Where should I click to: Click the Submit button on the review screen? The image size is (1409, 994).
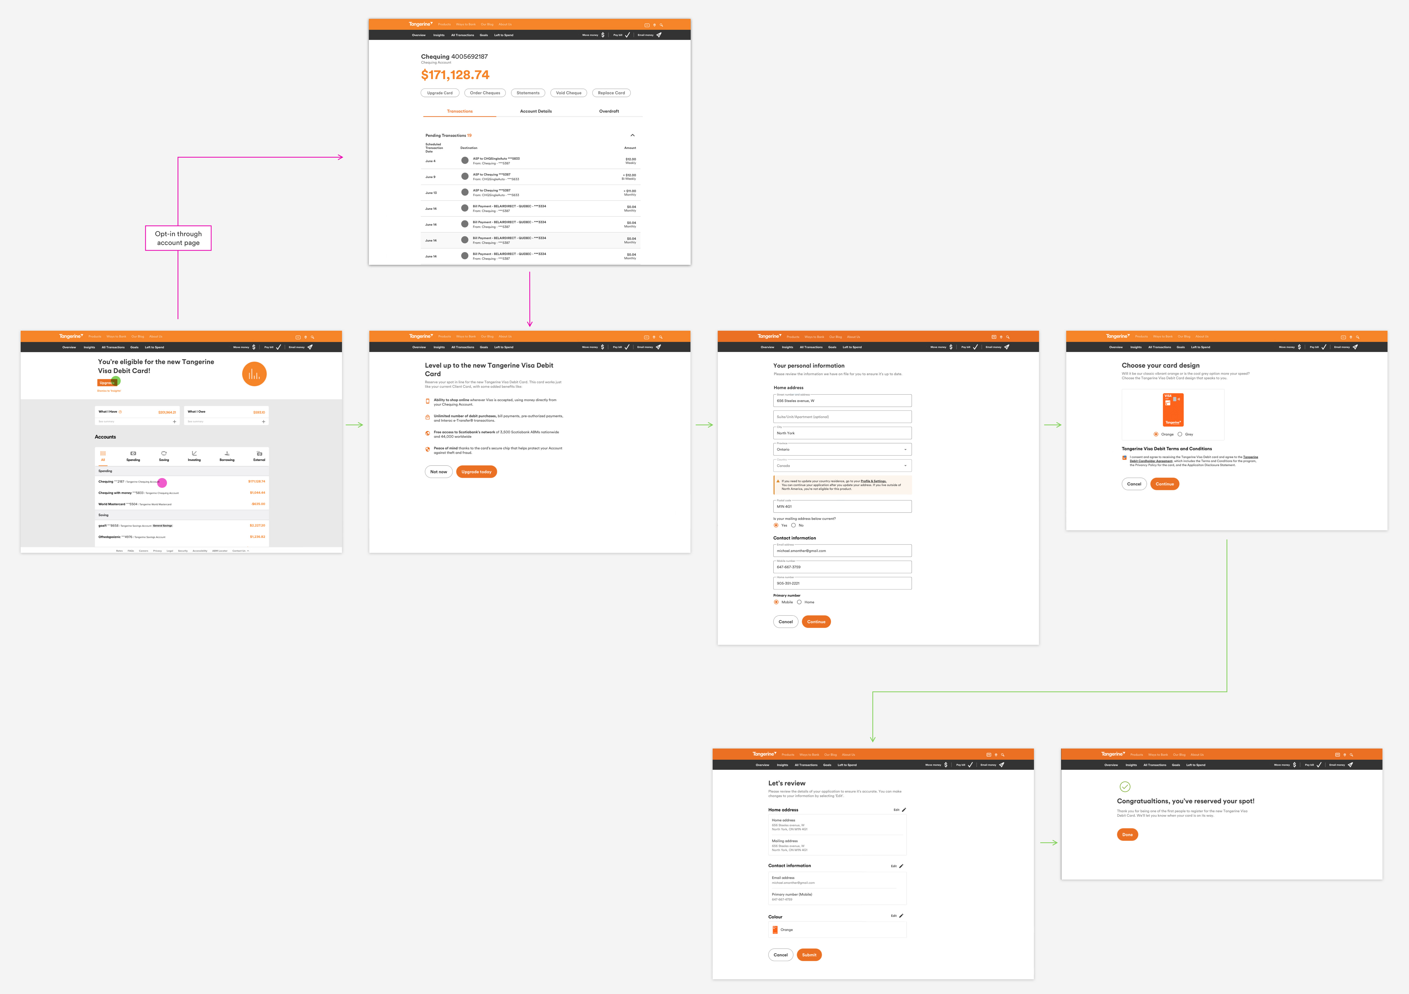tap(809, 955)
